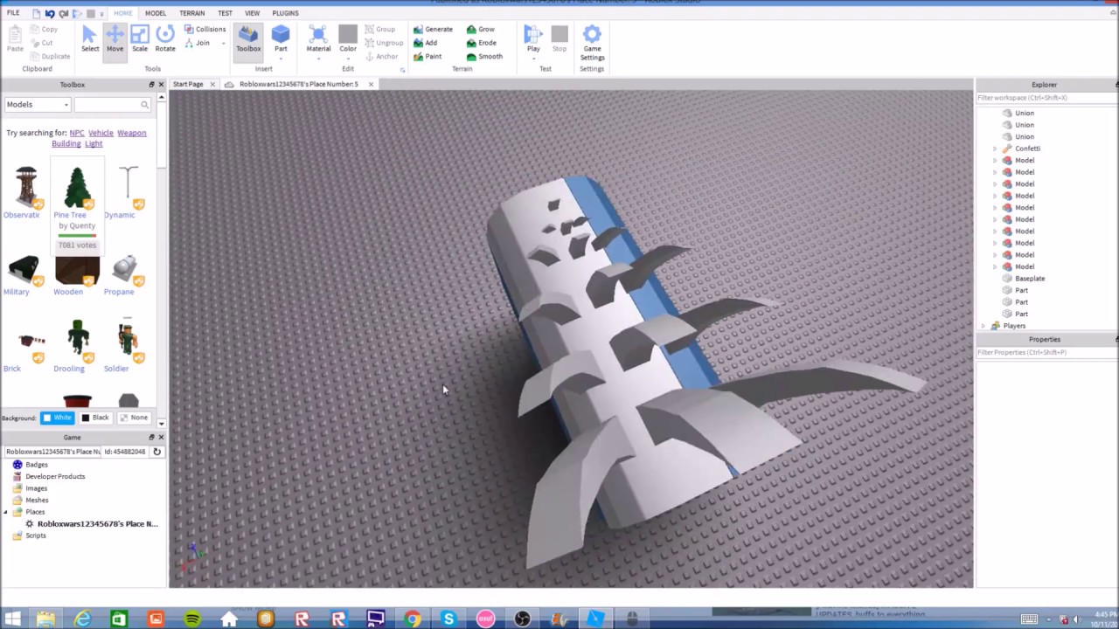
Task: Collapse the Places folder in Game panel
Action: pos(6,512)
